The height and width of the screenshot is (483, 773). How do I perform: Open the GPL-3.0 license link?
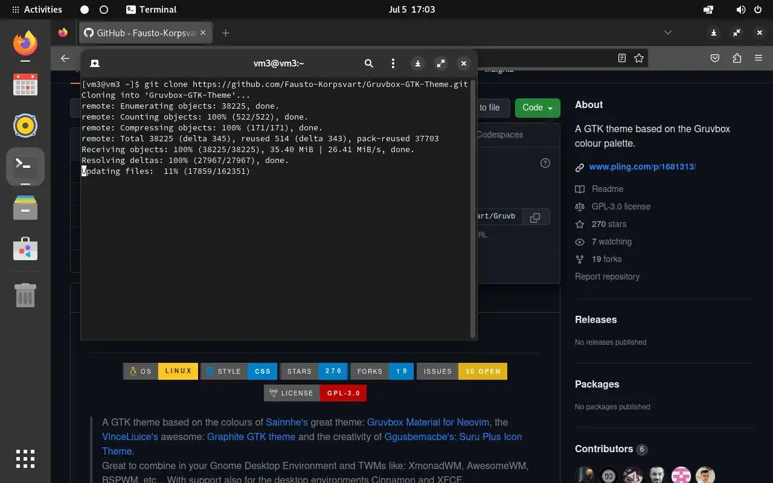click(621, 206)
